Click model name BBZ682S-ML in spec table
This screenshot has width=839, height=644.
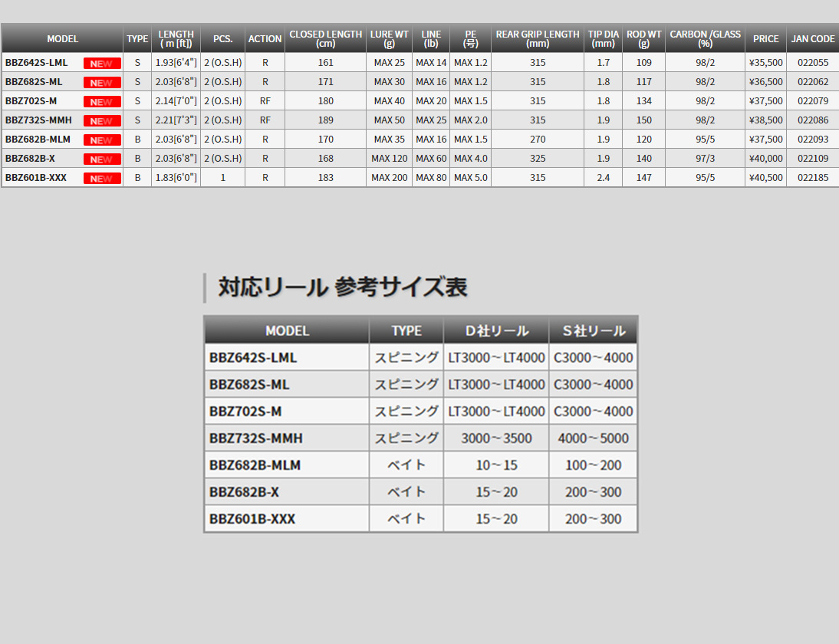34,82
